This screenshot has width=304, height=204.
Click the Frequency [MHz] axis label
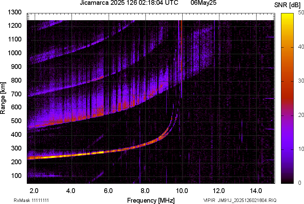(151, 200)
